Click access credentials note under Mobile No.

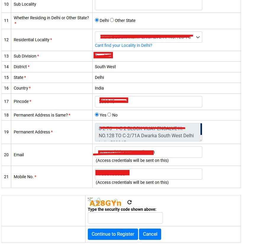(132, 182)
